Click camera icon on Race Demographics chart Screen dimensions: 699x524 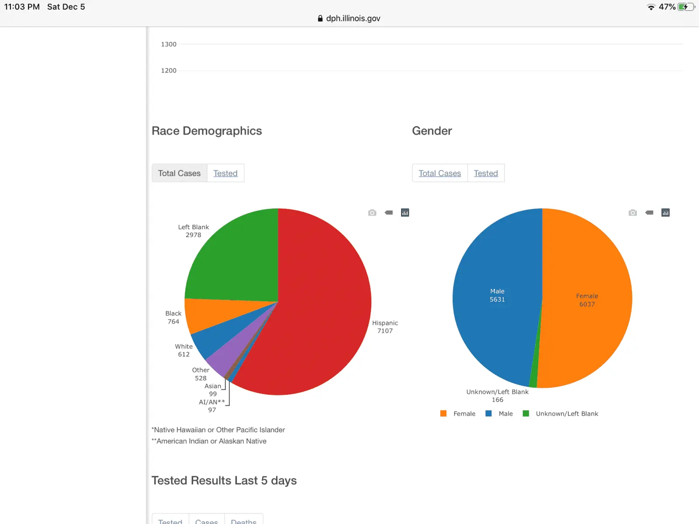(372, 213)
